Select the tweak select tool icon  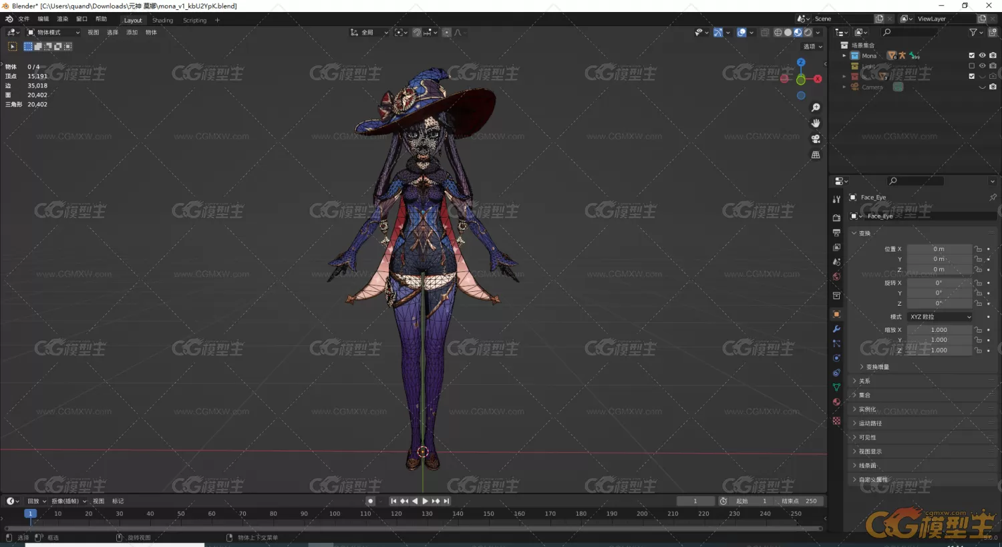pyautogui.click(x=12, y=47)
